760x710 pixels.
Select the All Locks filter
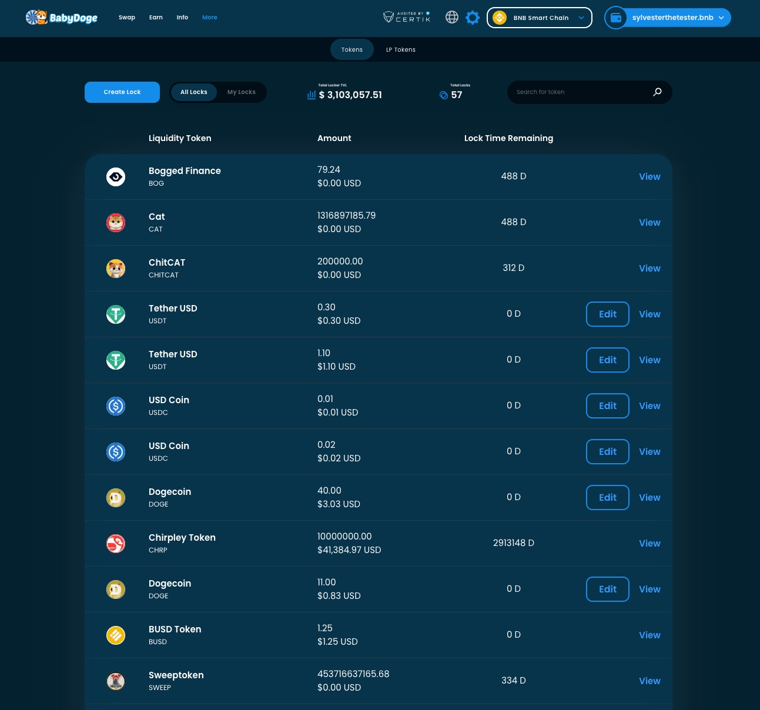[194, 92]
